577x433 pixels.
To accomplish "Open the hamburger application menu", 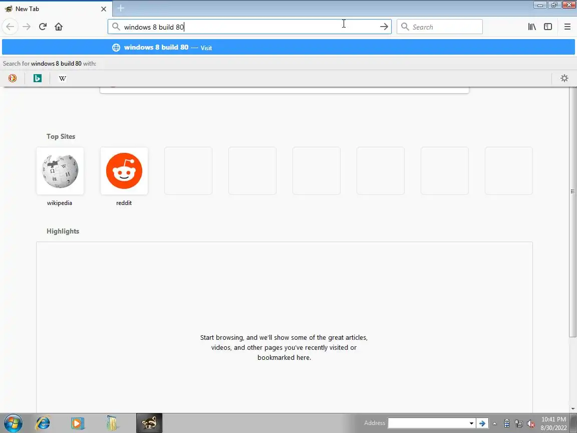I will click(567, 27).
